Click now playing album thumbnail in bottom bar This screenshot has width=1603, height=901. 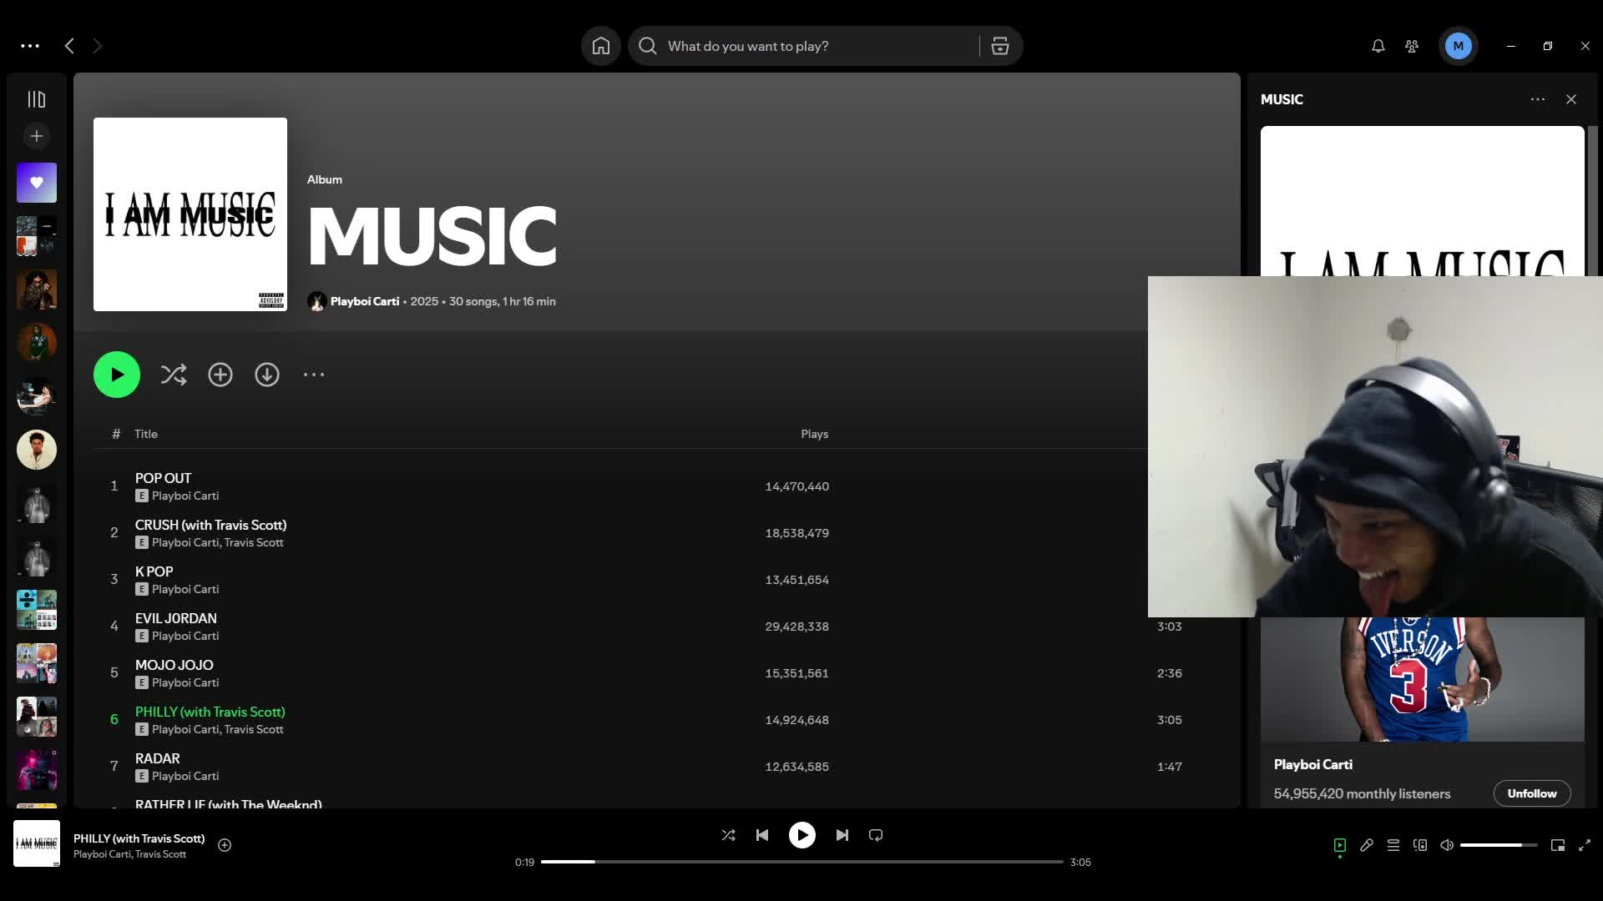coord(37,843)
